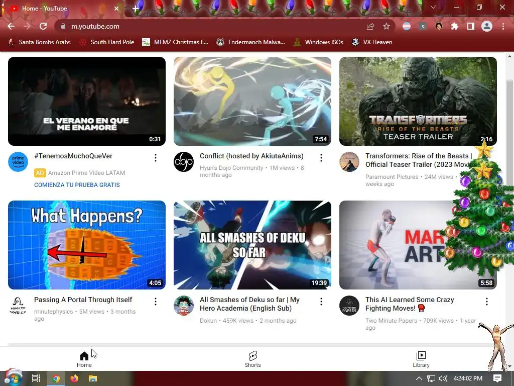Open Chrome's three-dot menu

click(503, 26)
